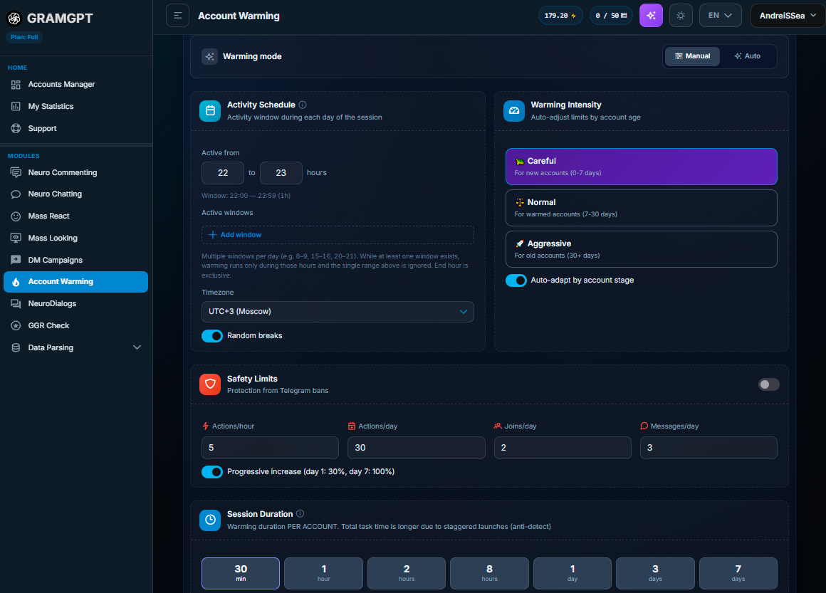Click the Support lifebuoy icon
This screenshot has width=826, height=593.
16,129
